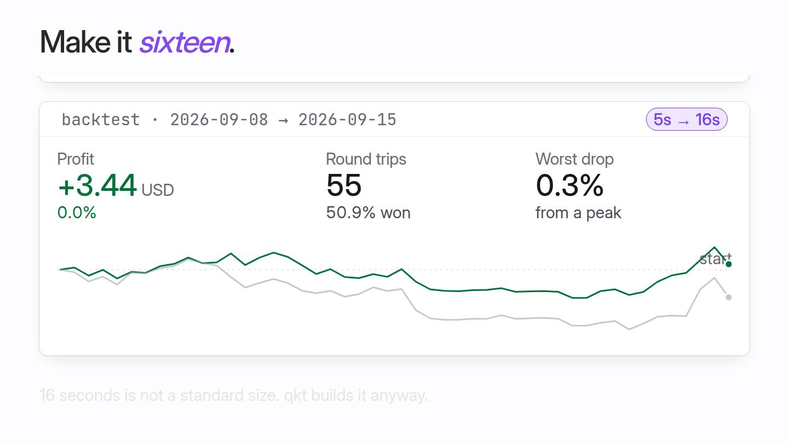Click the green 0.0% profit percentage
The width and height of the screenshot is (789, 443).
click(x=77, y=212)
